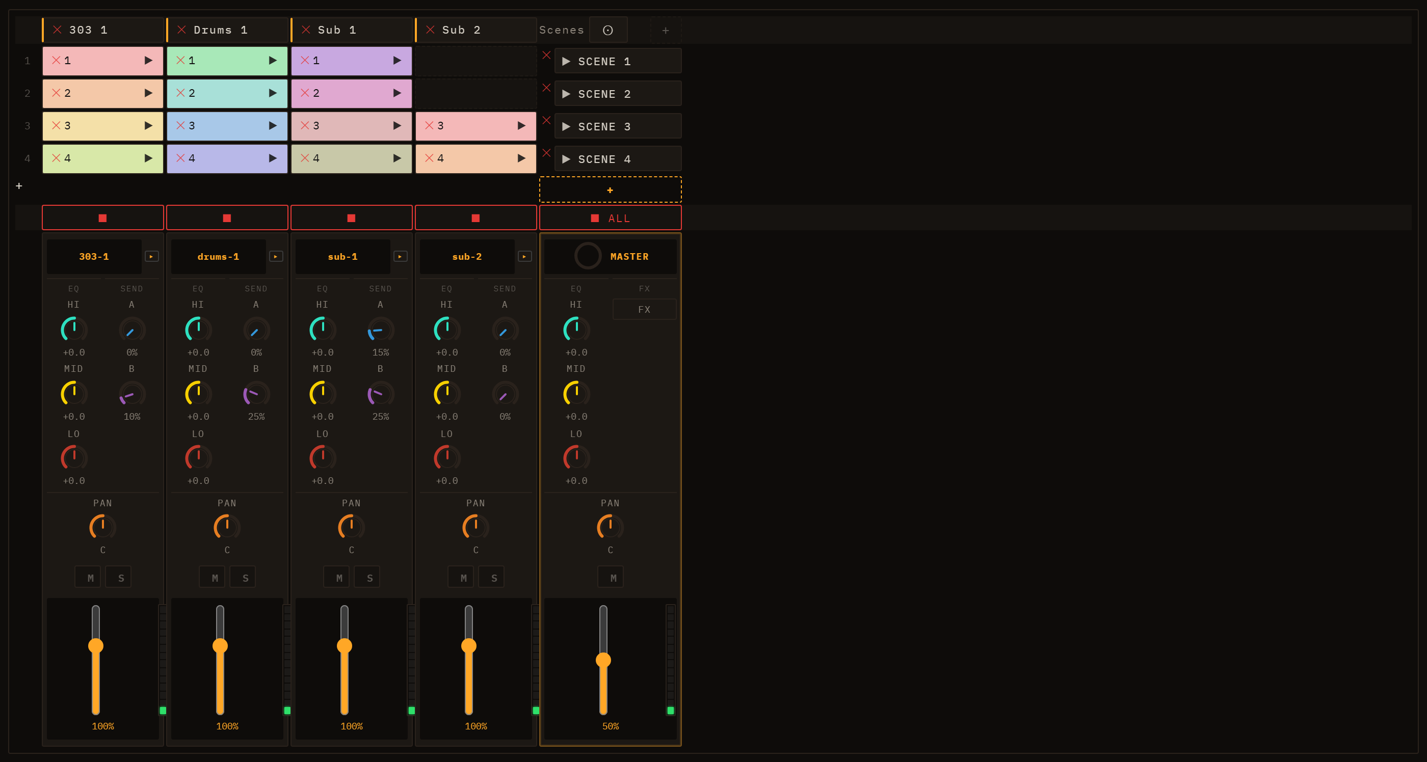Screen dimensions: 1427x762
Task: Trigger SCENE 4
Action: point(618,159)
